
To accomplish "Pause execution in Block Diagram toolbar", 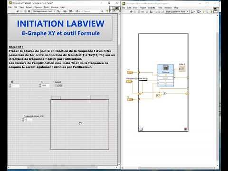I will pyautogui.click(x=142, y=12).
